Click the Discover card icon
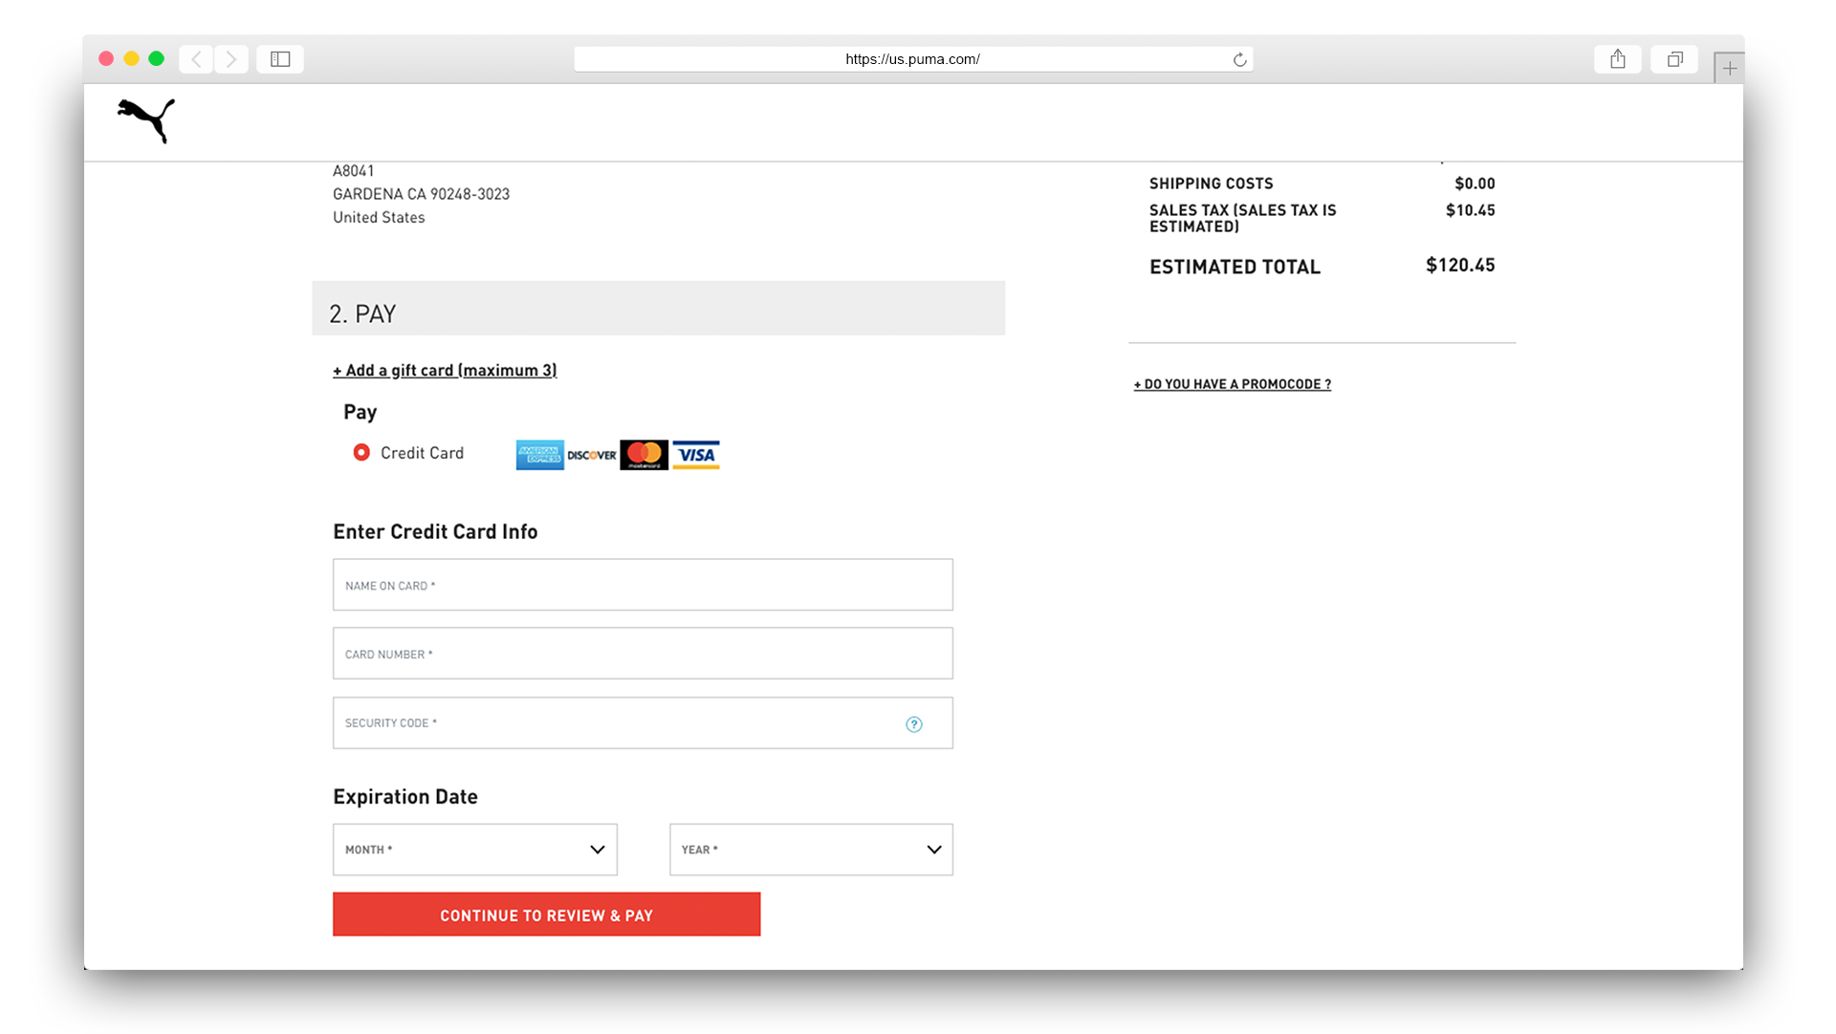Screen dimensions: 1836x1034 (591, 455)
